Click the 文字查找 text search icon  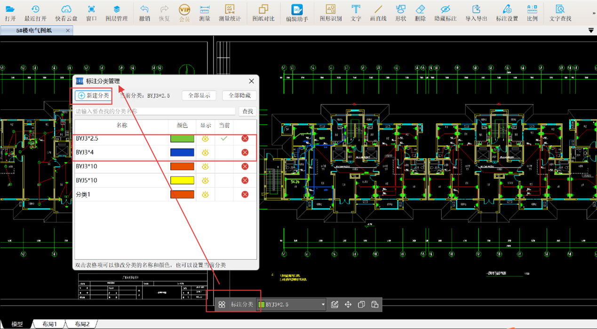[560, 13]
